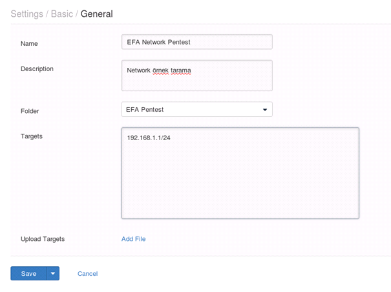Click the General breadcrumb heading
This screenshot has width=391, height=292.
(x=96, y=14)
